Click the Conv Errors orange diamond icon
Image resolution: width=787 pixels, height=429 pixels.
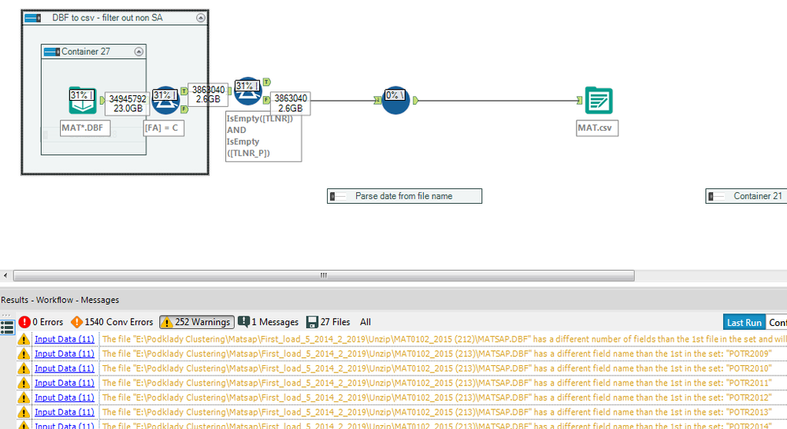[x=76, y=322]
